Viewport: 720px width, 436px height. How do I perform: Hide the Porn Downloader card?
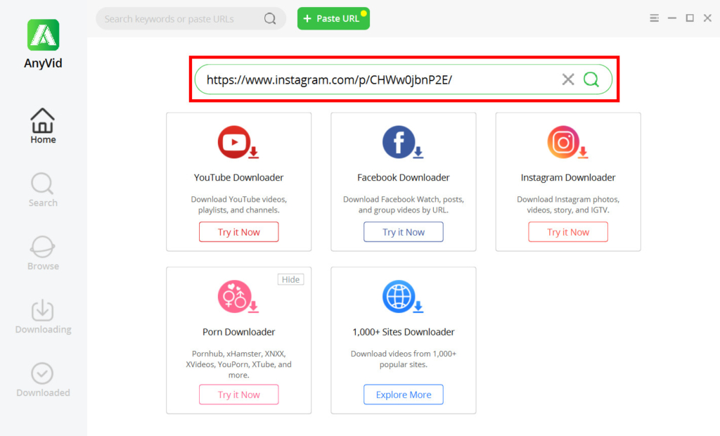[x=290, y=279]
